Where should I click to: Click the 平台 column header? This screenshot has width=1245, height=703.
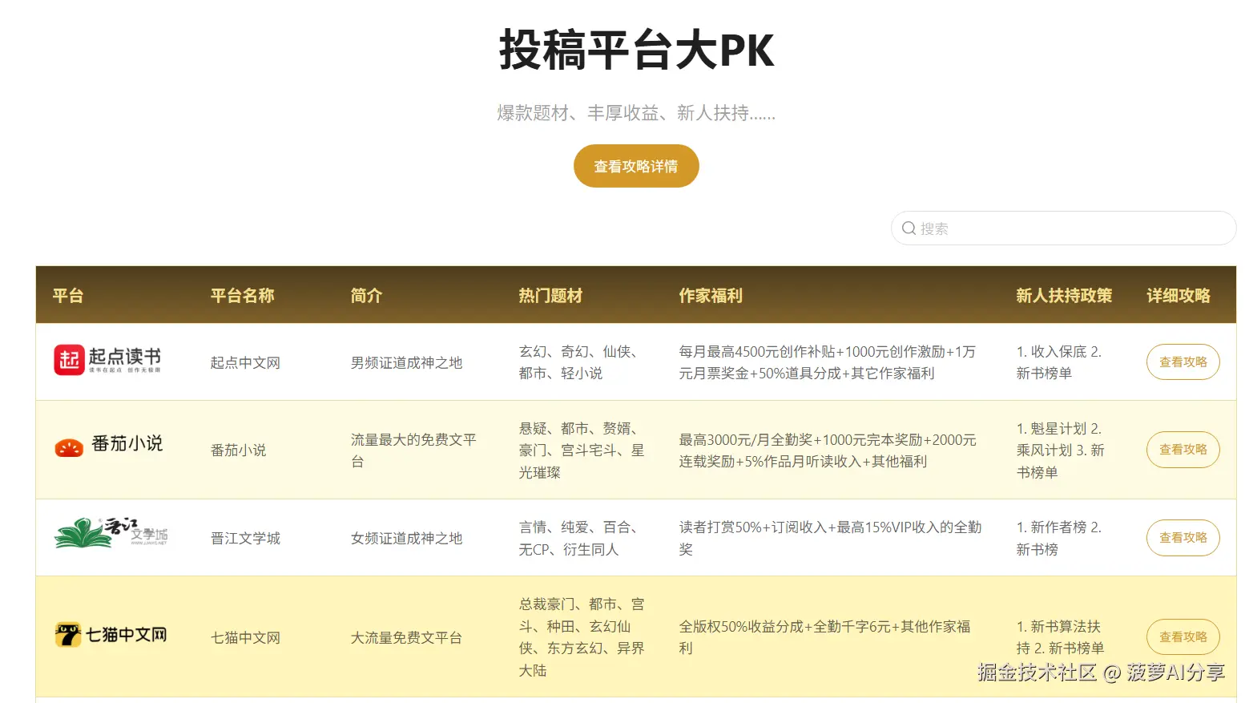(68, 296)
